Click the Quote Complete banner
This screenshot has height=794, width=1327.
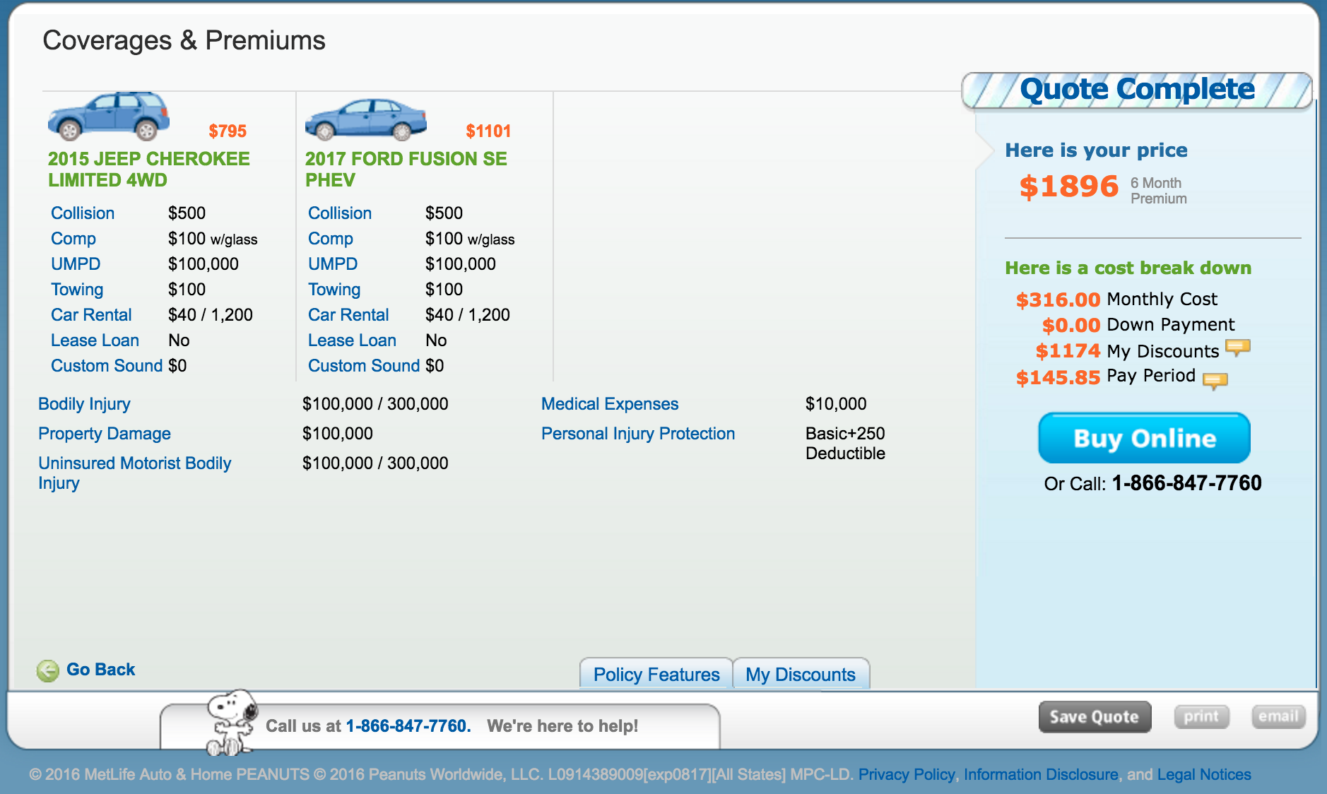[1137, 90]
